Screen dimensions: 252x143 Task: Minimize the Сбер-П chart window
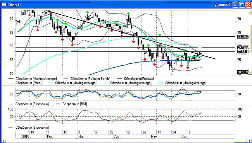point(236,5)
